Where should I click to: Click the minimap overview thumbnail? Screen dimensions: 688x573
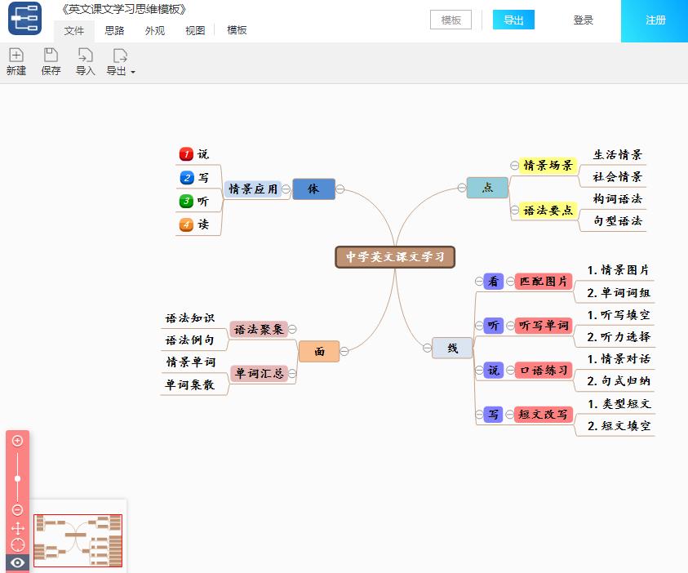click(78, 539)
